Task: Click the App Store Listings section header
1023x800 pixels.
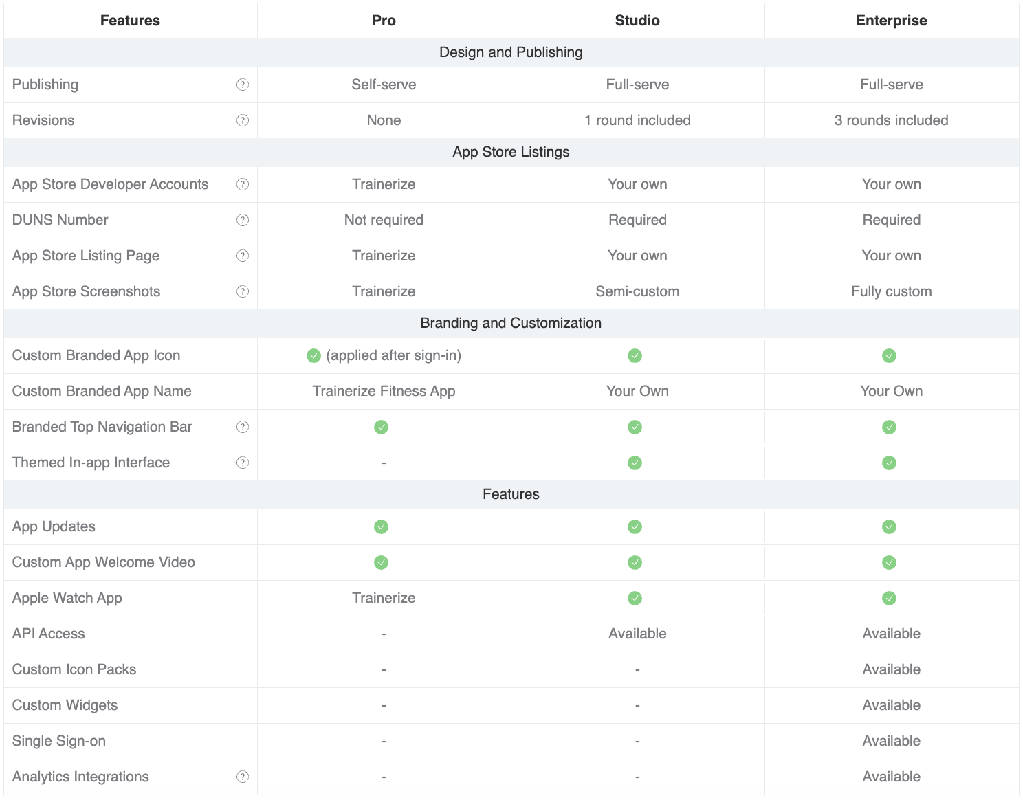Action: (x=511, y=152)
